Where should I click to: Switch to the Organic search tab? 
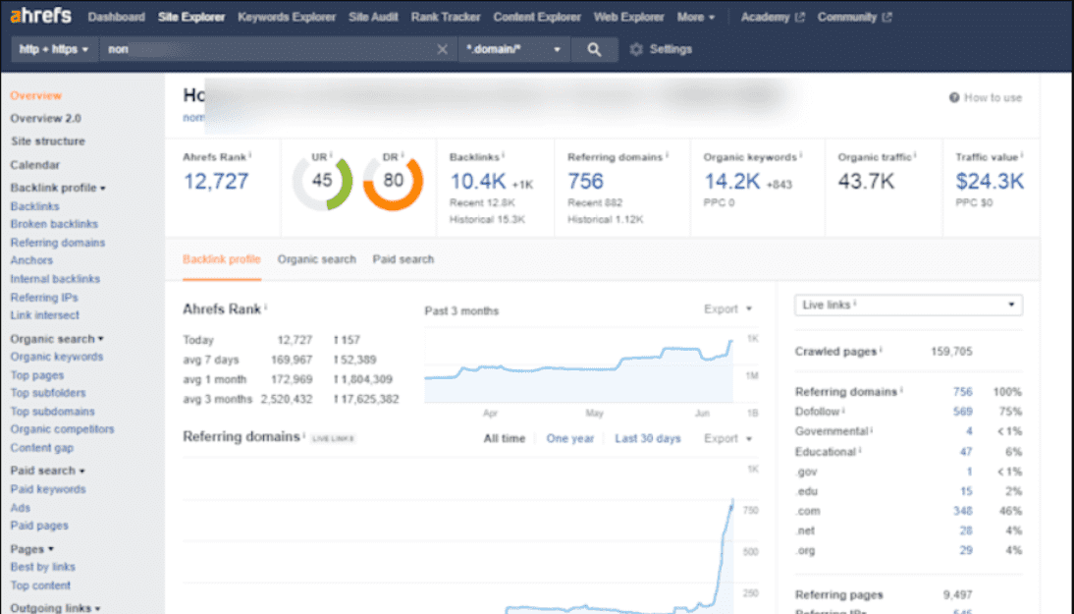(x=316, y=259)
